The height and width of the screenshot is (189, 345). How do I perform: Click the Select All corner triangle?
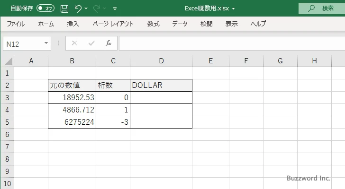tap(9, 61)
